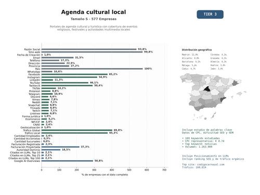Click the 'Provincia' row label
Image resolution: width=260 pixels, height=195 pixels.
pyautogui.click(x=34, y=66)
